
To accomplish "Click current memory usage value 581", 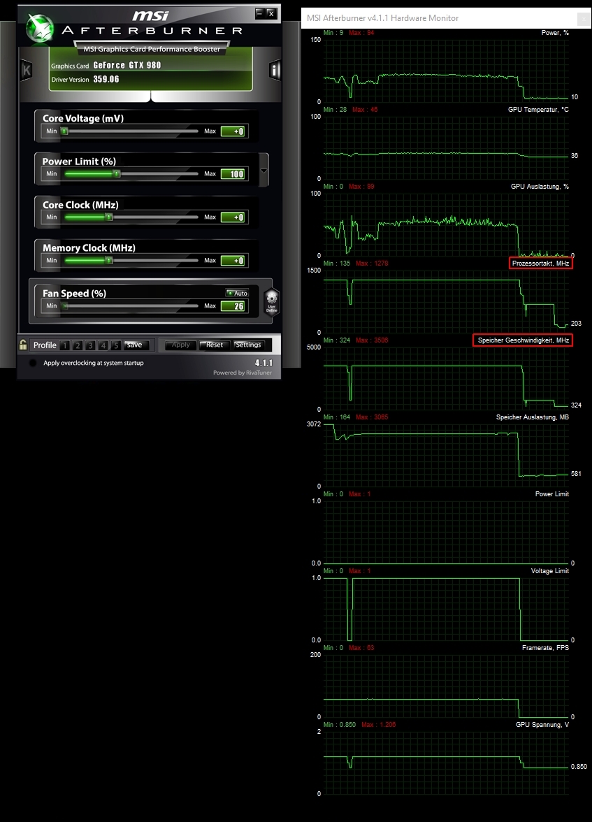I will click(576, 474).
